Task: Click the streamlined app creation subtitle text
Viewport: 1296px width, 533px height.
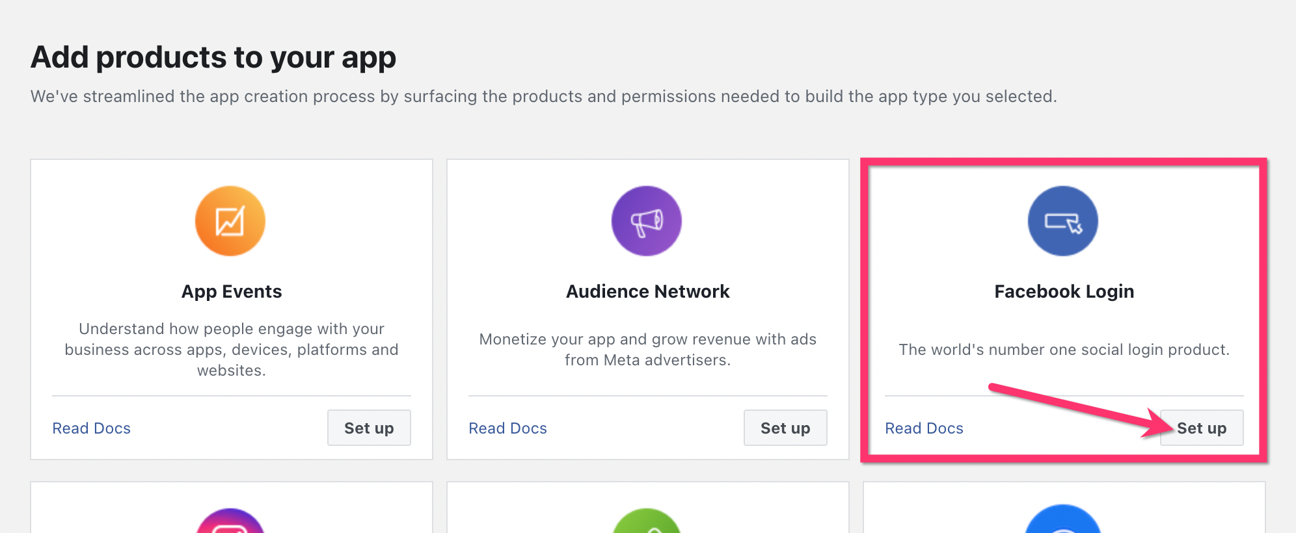Action: pos(544,96)
